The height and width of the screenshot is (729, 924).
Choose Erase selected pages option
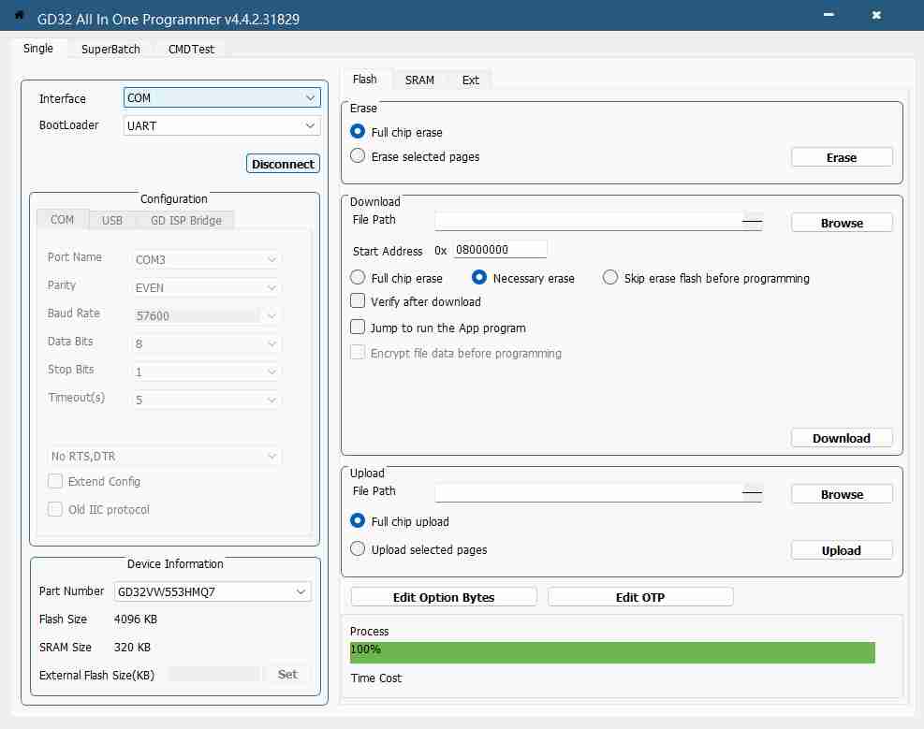click(358, 156)
